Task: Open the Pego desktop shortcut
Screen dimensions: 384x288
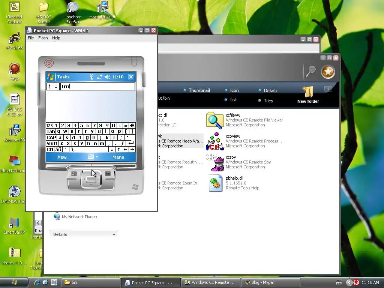Action: (x=15, y=72)
